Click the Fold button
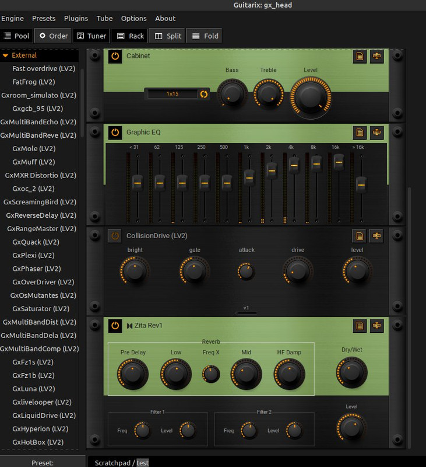This screenshot has height=467, width=426. point(205,36)
